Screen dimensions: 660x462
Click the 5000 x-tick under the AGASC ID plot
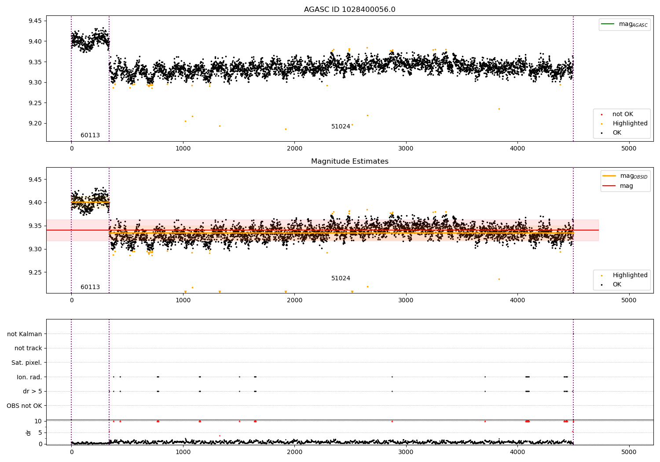click(x=629, y=148)
